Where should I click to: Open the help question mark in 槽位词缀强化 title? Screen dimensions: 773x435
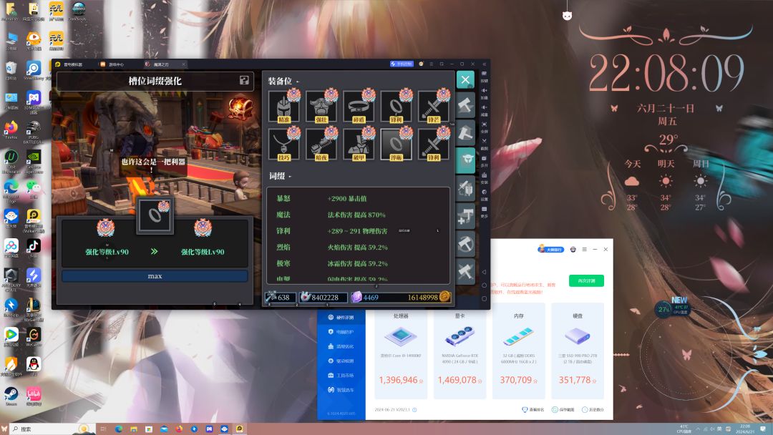click(244, 80)
